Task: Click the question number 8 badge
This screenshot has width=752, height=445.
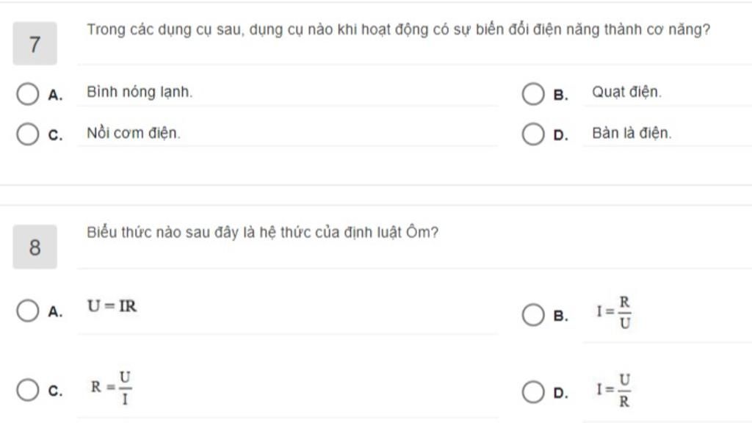Action: click(x=35, y=247)
